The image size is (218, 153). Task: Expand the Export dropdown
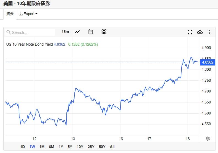coord(28,14)
